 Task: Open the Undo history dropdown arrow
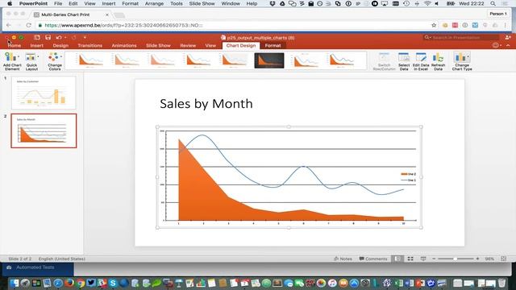[65, 38]
